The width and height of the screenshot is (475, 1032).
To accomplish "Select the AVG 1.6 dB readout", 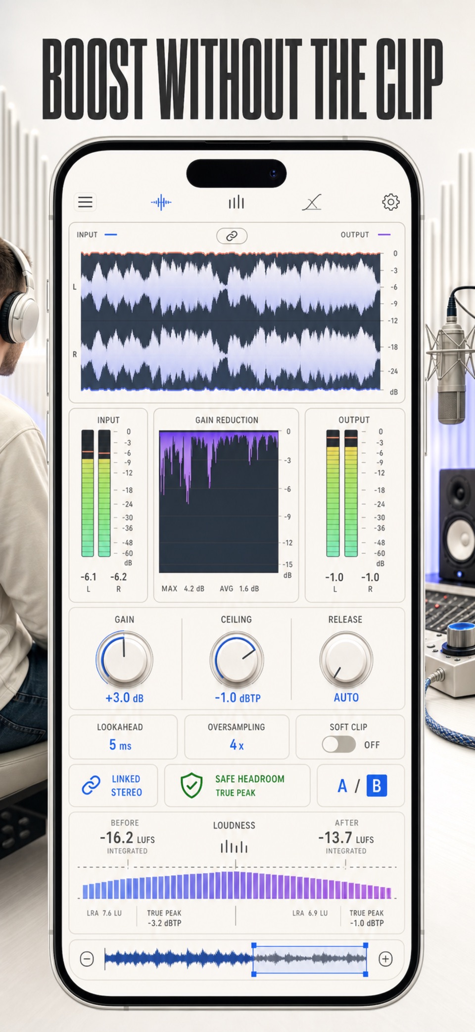I will coord(239,589).
